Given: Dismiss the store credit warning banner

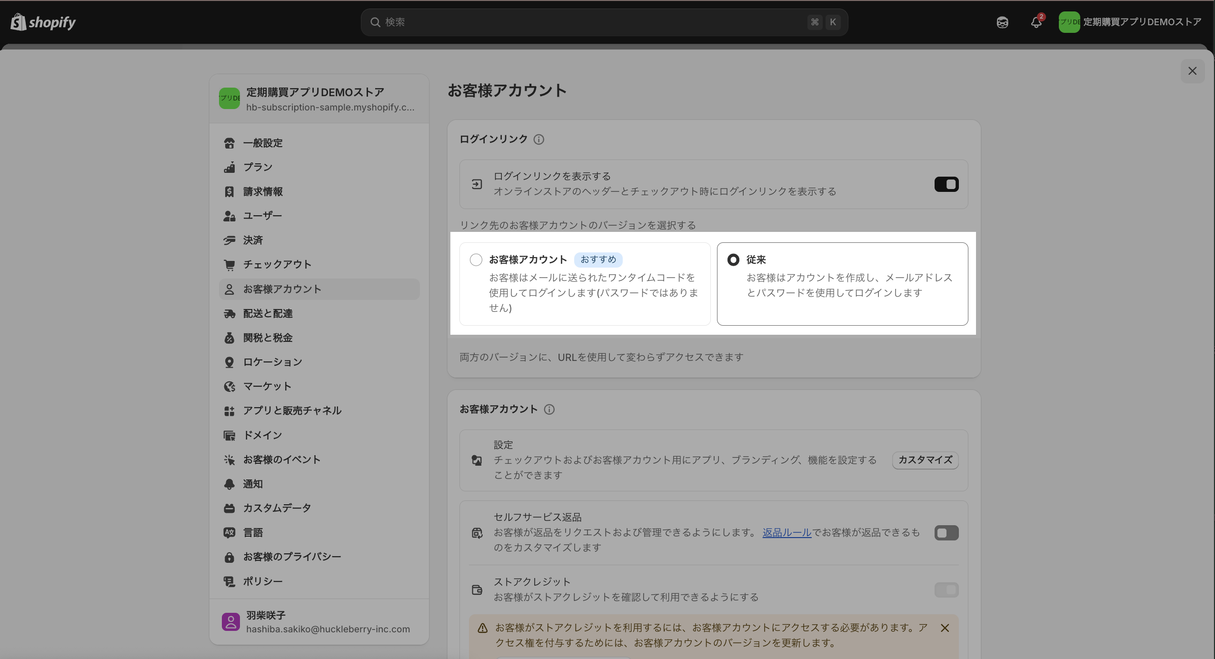Looking at the screenshot, I should [x=945, y=628].
